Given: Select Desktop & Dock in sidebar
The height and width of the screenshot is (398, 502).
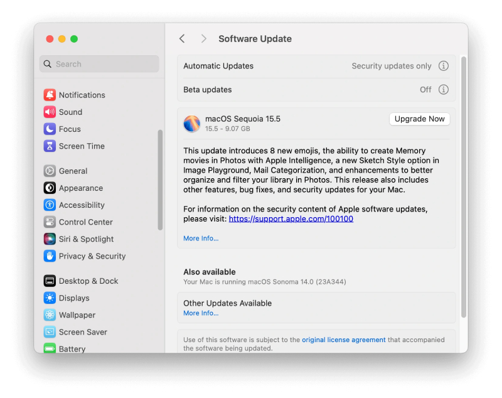Looking at the screenshot, I should point(88,281).
